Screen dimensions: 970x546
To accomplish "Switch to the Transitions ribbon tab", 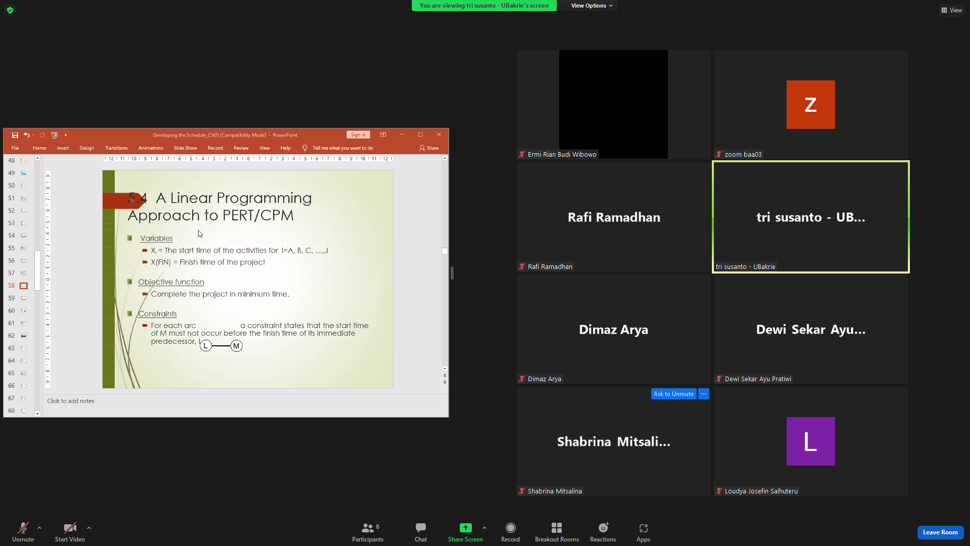I will tap(116, 148).
